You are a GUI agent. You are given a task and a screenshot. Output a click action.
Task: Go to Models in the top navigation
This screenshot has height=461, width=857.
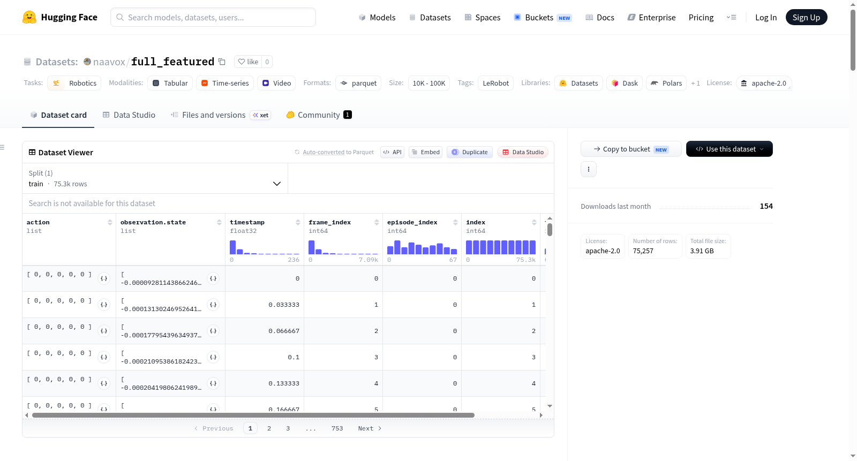pyautogui.click(x=377, y=17)
